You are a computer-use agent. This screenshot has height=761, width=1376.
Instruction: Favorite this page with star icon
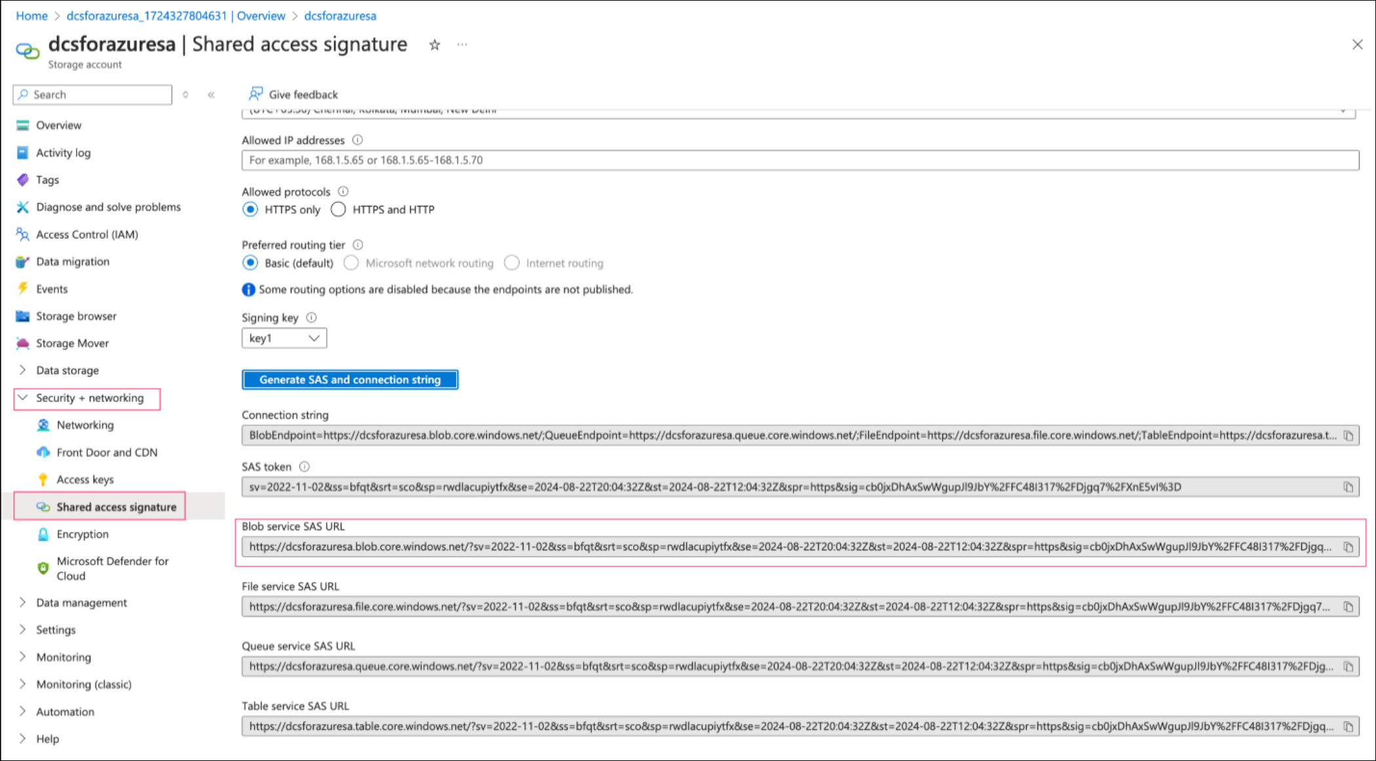pyautogui.click(x=434, y=45)
